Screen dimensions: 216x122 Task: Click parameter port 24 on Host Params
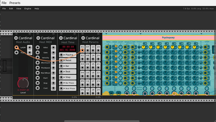coord(98,93)
